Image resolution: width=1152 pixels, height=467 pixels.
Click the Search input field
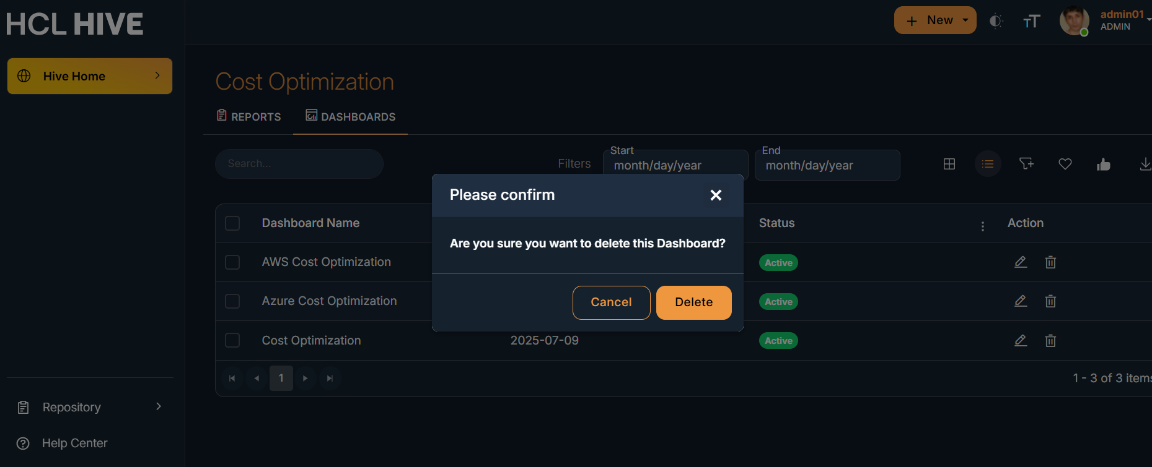point(299,164)
